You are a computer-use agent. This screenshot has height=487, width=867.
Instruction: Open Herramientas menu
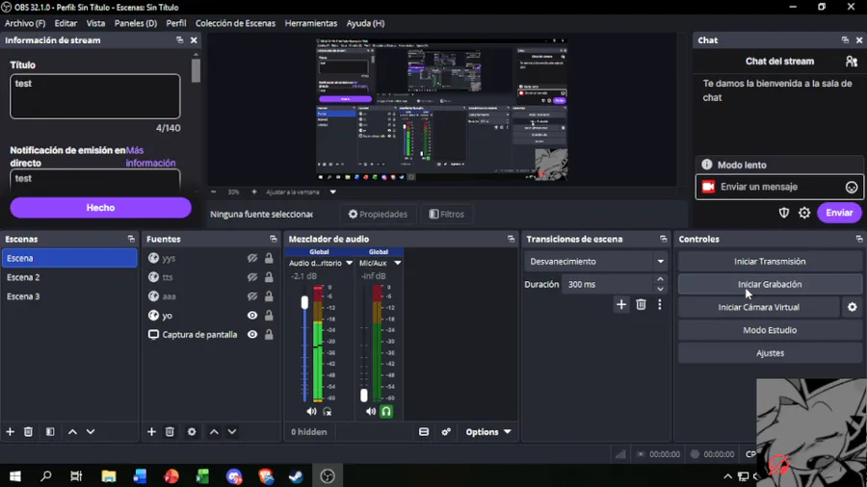click(x=311, y=23)
